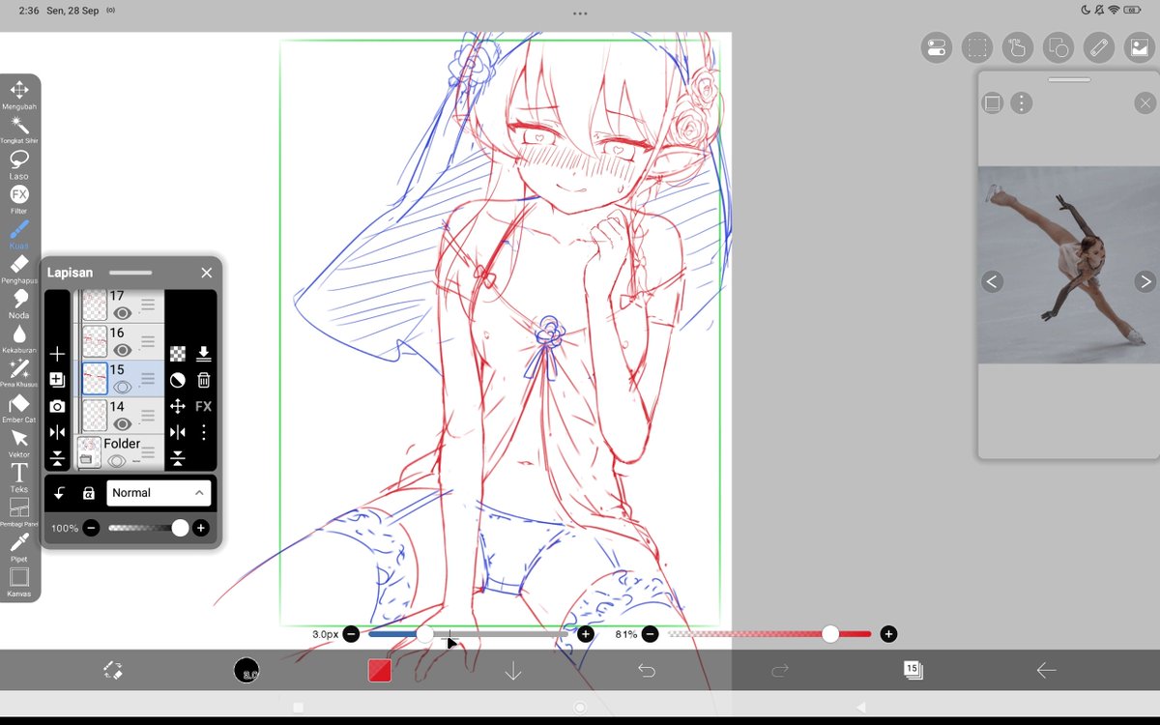Clear layer using checkerboard icon
Screen dimensions: 1160x725
(178, 354)
